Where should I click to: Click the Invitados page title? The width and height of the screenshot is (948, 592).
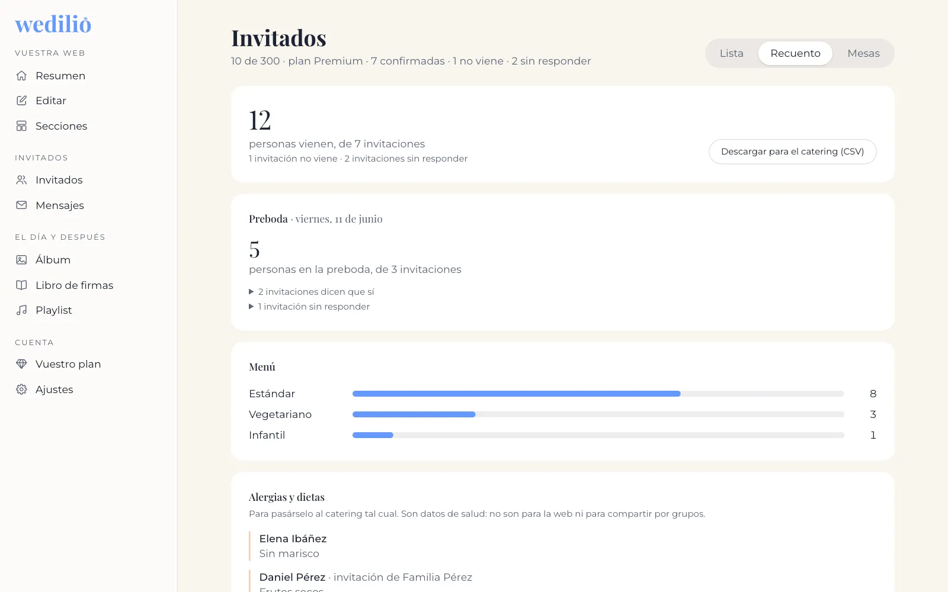tap(278, 38)
